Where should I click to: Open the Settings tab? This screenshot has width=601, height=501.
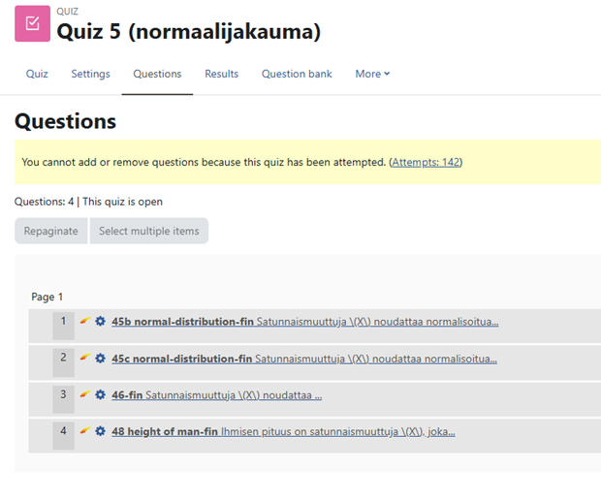[x=90, y=74]
